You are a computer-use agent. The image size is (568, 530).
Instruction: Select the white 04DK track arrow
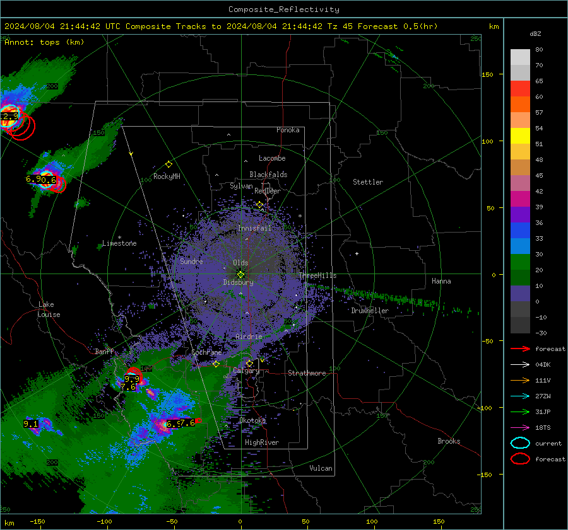(x=520, y=365)
